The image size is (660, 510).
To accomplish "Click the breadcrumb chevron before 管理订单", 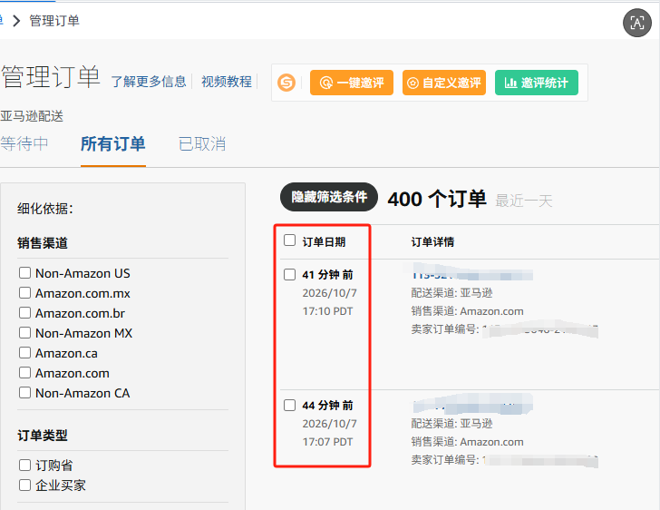I will coord(16,21).
